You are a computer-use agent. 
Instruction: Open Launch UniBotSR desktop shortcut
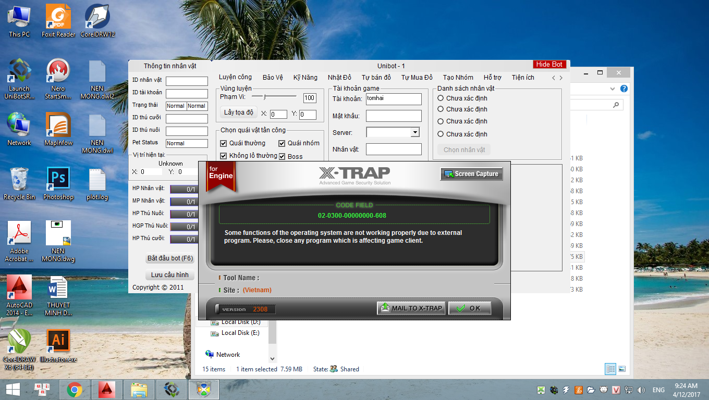(x=19, y=79)
